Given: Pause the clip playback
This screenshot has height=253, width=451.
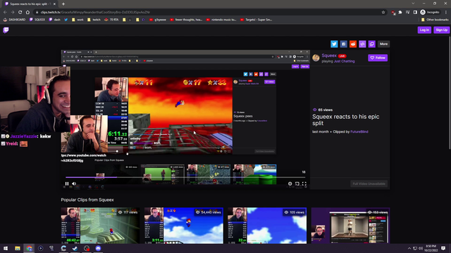Looking at the screenshot, I should 67,183.
